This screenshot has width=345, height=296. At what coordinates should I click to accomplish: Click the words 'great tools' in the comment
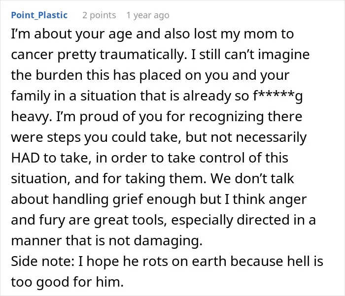tap(130, 220)
